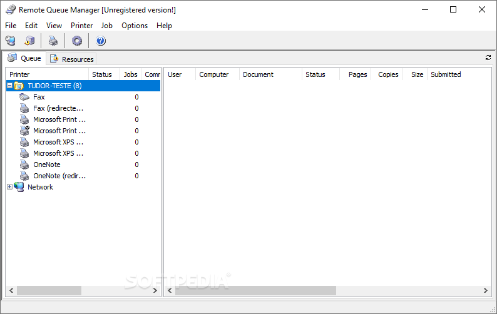Sort by the Printer column header
The width and height of the screenshot is (497, 314).
[47, 74]
